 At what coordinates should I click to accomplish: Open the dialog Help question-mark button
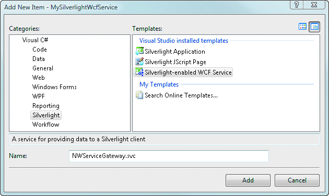tap(297, 5)
